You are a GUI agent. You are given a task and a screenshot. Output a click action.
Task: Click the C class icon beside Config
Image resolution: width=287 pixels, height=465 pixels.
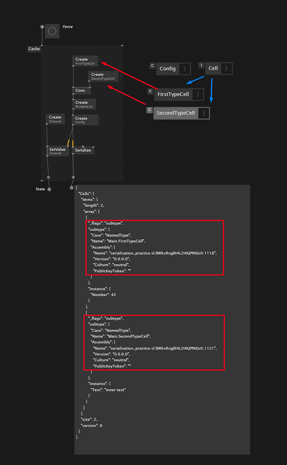(x=153, y=66)
